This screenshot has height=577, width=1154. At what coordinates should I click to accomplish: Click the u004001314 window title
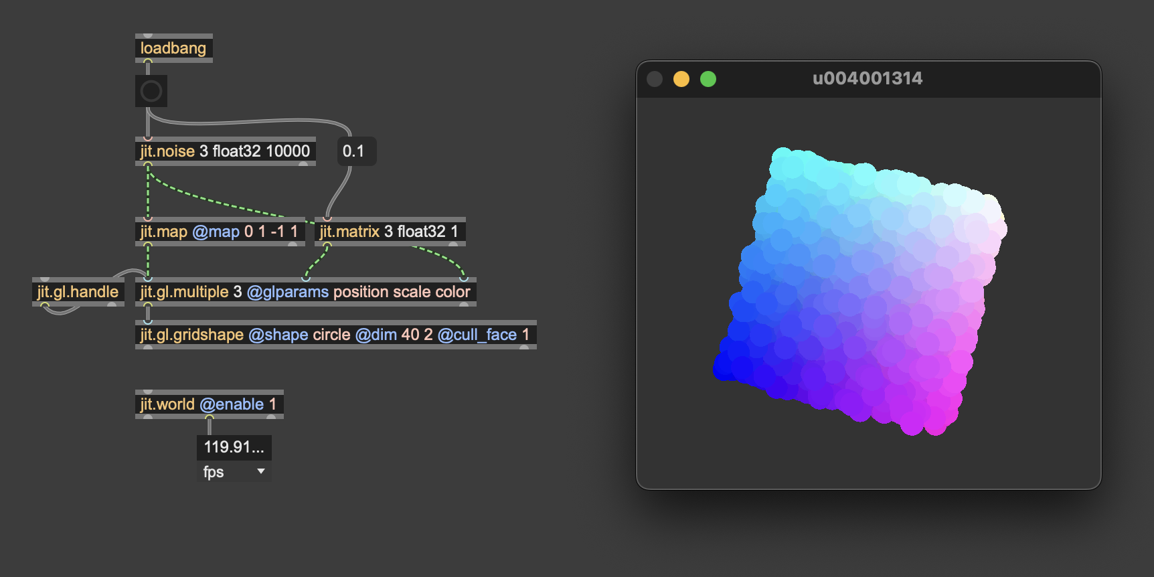point(868,78)
